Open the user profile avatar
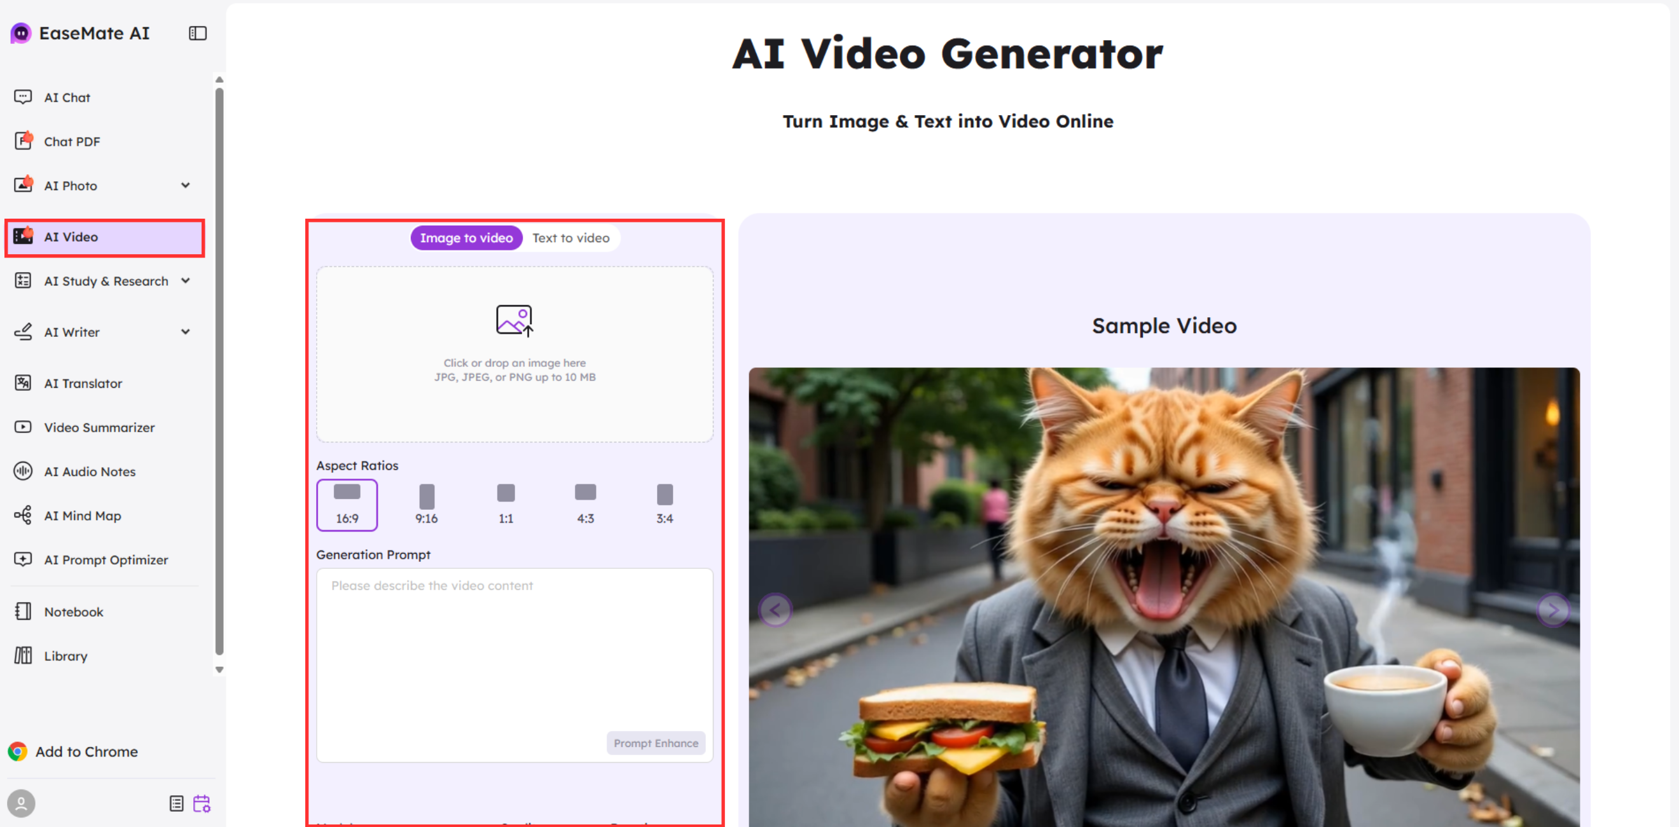The height and width of the screenshot is (827, 1679). click(x=21, y=803)
